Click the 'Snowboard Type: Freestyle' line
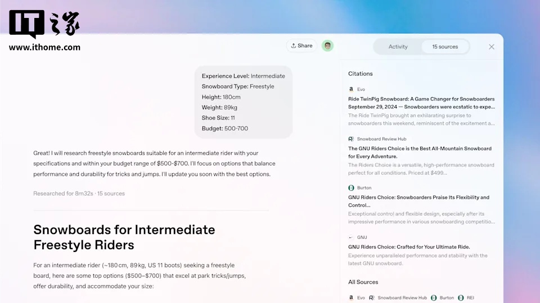 pyautogui.click(x=237, y=86)
